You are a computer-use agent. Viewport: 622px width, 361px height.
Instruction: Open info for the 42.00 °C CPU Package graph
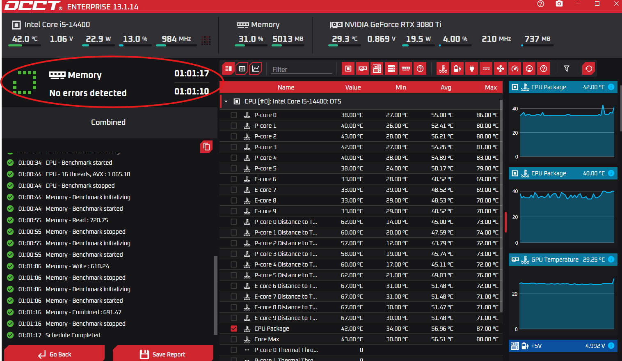pyautogui.click(x=611, y=87)
